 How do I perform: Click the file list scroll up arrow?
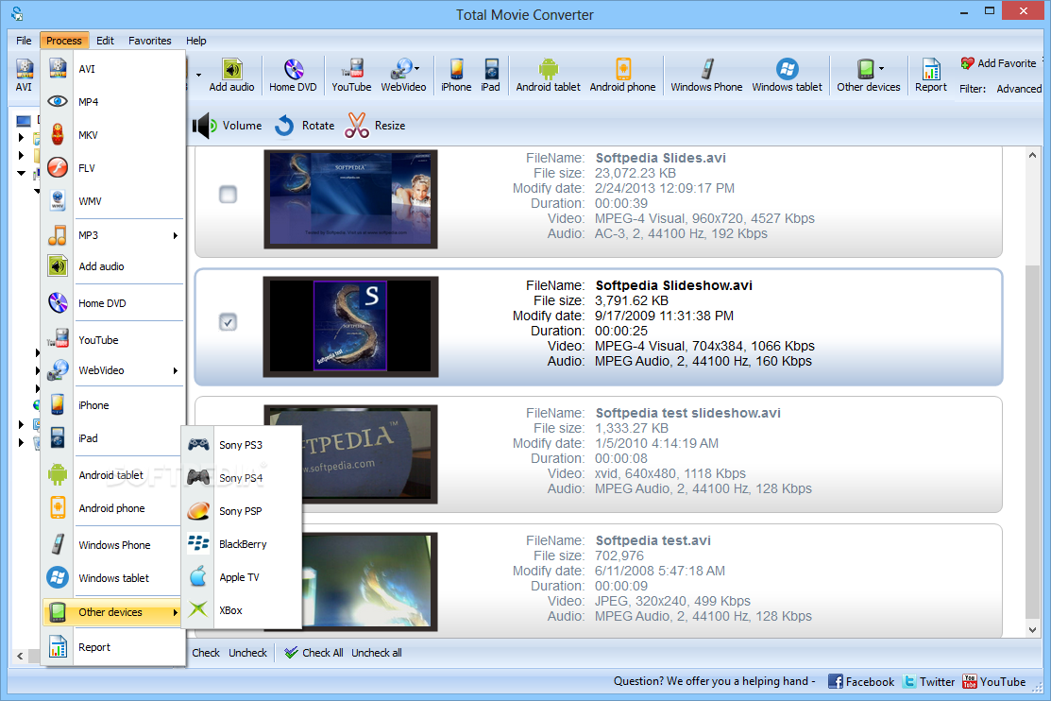1032,155
